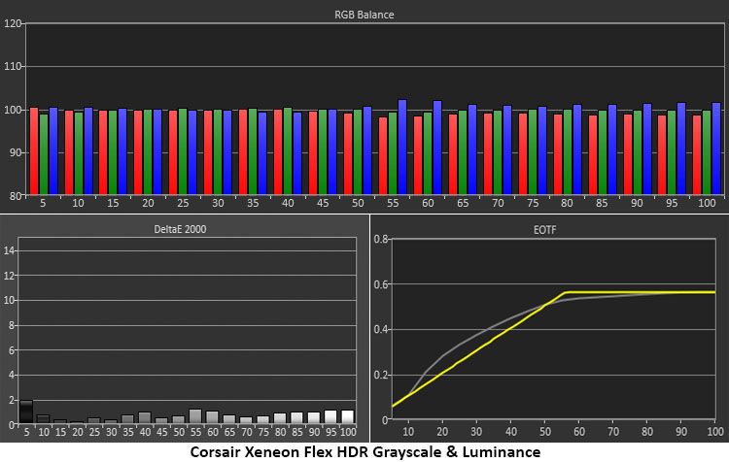Click the DeltaE bar at 55
Screen dimensions: 729x462
(x=195, y=416)
